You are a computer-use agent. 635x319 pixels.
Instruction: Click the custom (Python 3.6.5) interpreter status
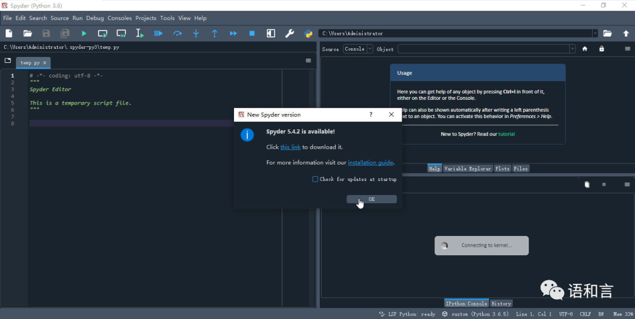click(x=475, y=314)
